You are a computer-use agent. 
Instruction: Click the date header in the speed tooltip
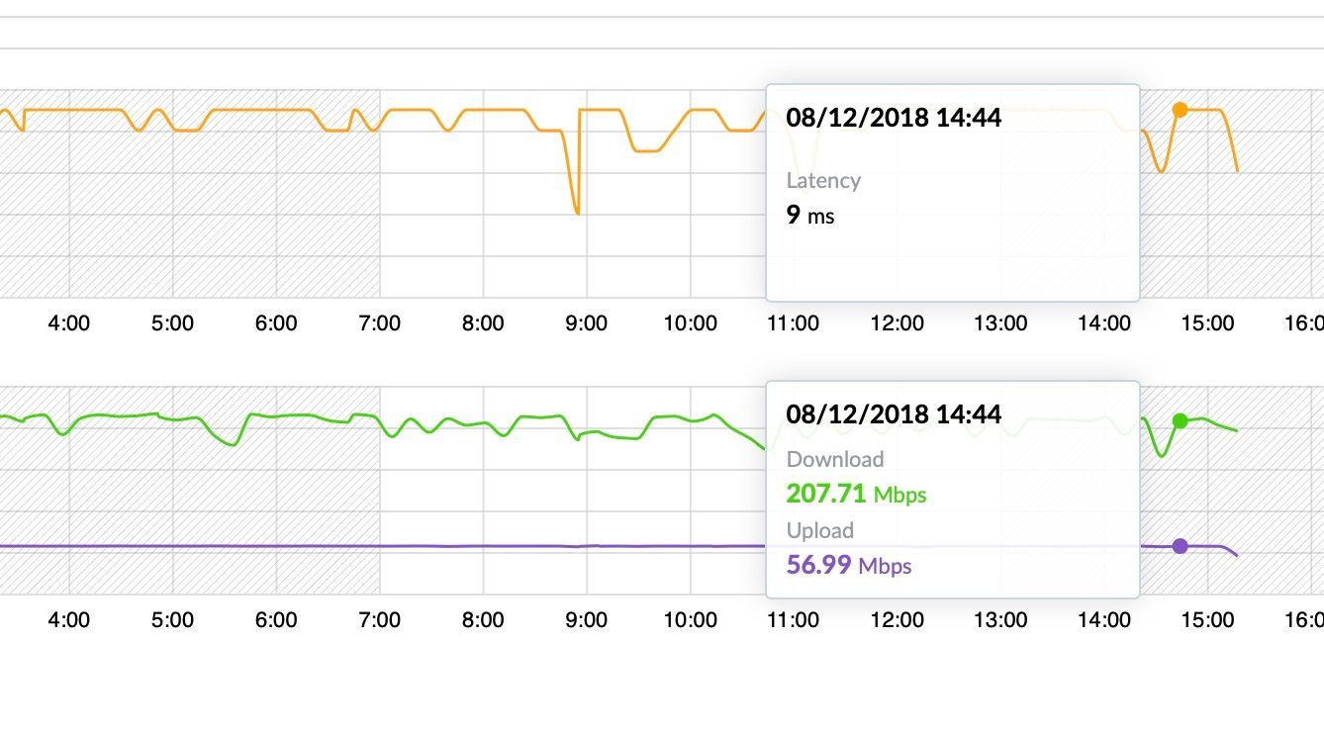tap(893, 413)
